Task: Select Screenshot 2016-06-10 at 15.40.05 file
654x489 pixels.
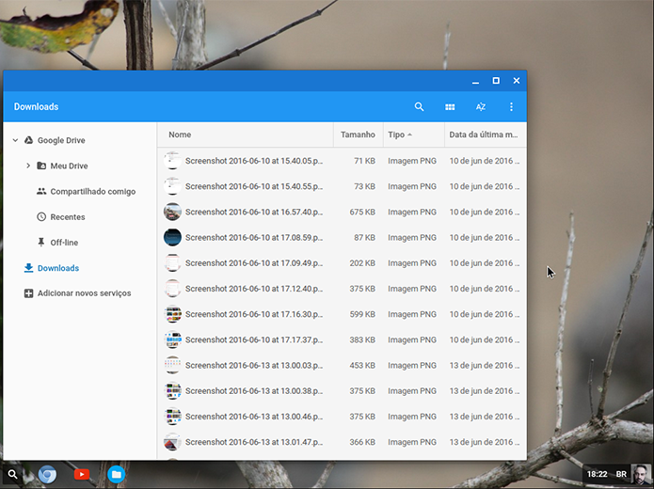Action: coord(342,161)
